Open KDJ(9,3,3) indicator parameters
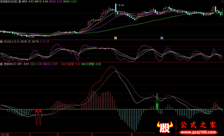 (x=10, y=42)
